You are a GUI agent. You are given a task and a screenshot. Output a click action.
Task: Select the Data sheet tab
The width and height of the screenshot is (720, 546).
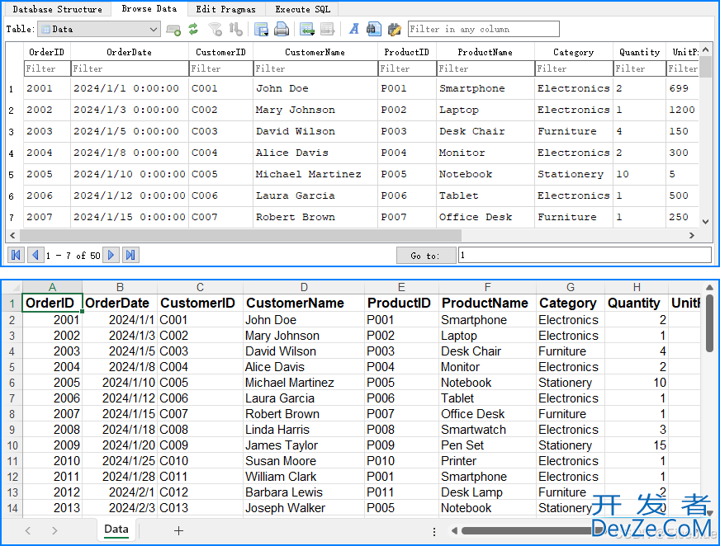[x=116, y=530]
